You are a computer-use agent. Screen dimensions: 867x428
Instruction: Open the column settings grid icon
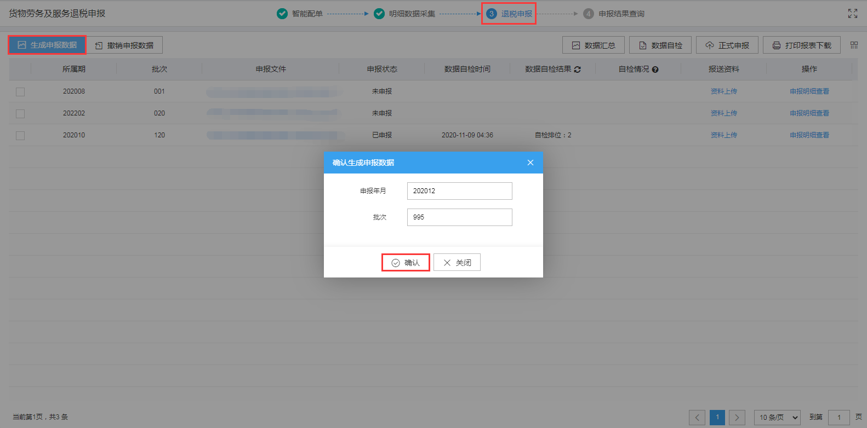(x=854, y=45)
